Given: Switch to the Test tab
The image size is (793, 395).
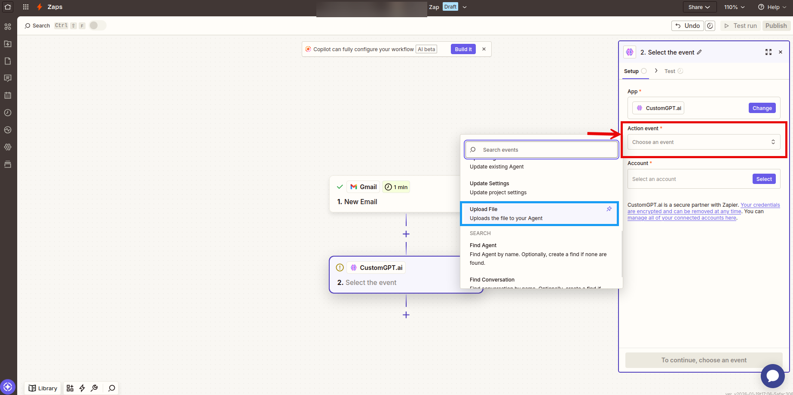Looking at the screenshot, I should 674,71.
